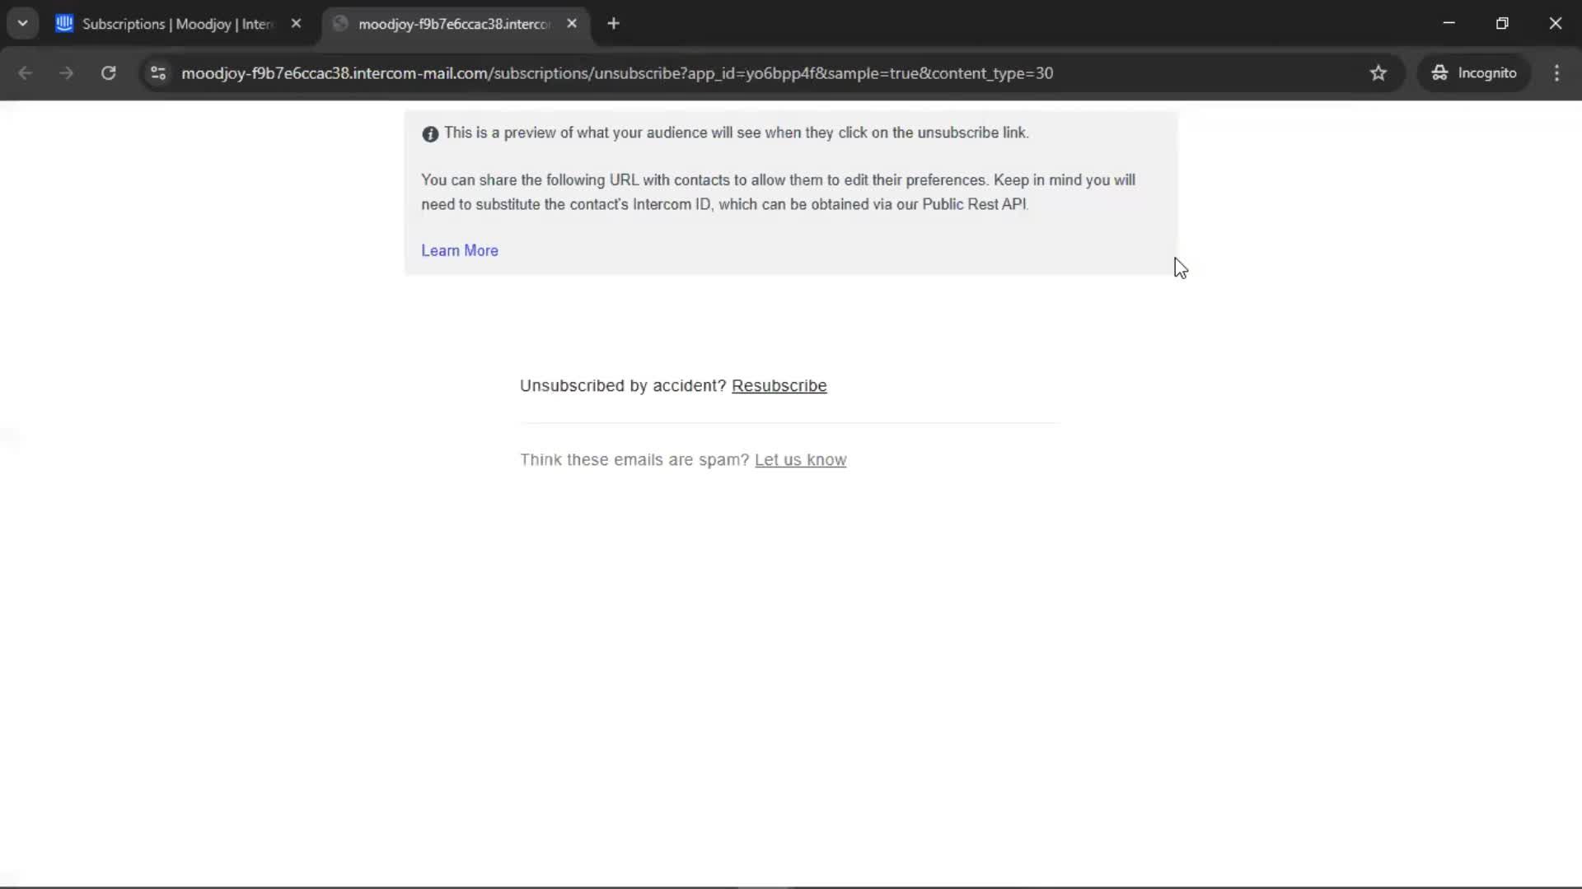Open a new browser tab

click(x=613, y=24)
